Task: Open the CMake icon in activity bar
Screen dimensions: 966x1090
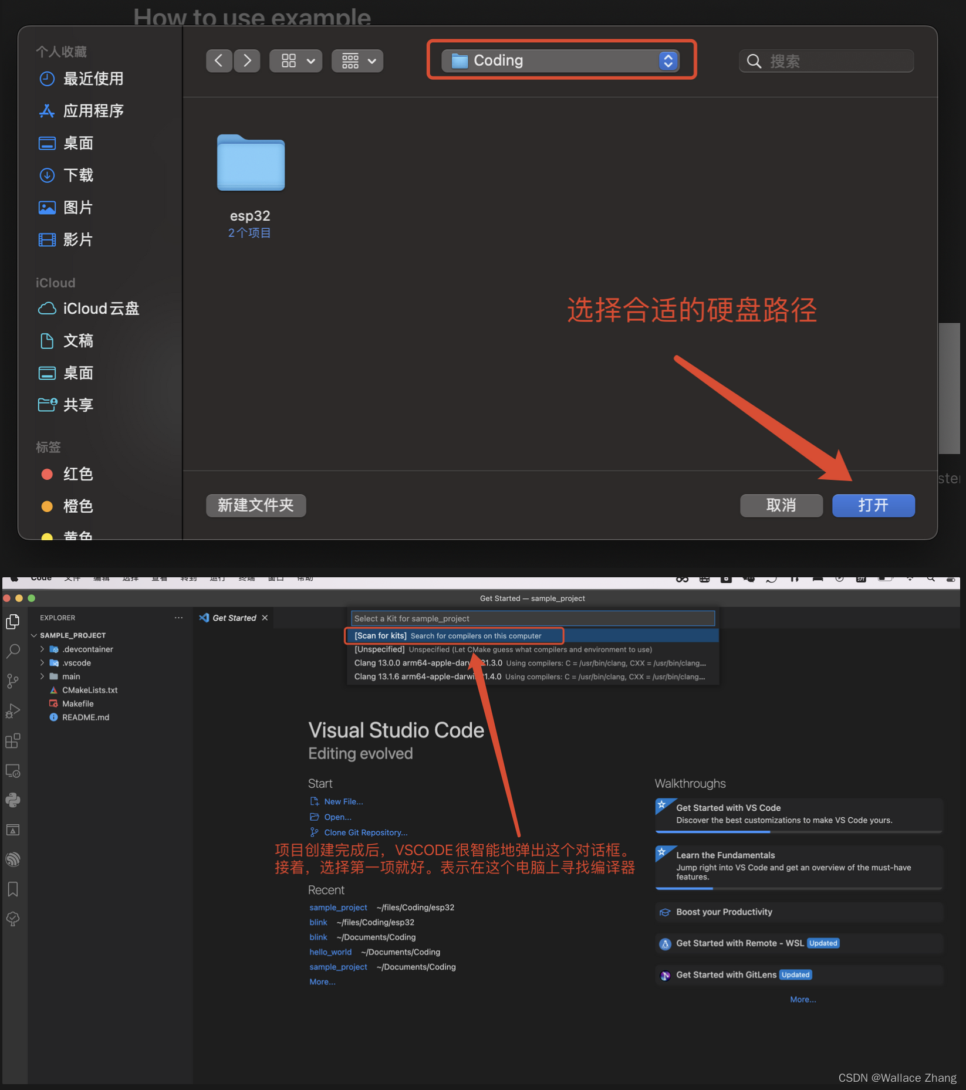Action: click(x=13, y=830)
